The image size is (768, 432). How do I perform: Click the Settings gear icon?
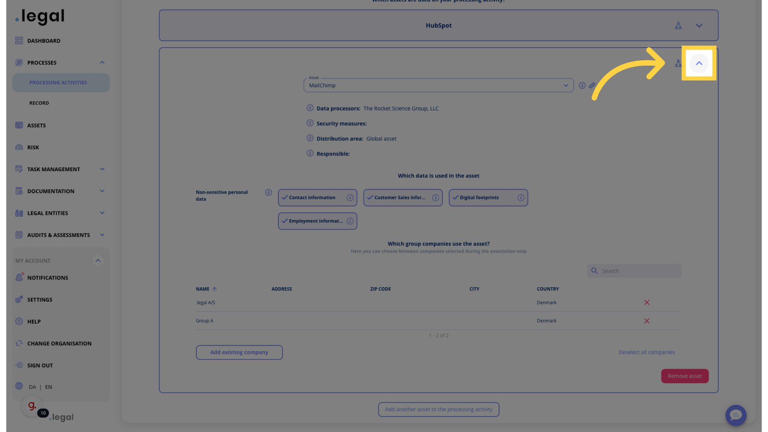[19, 299]
